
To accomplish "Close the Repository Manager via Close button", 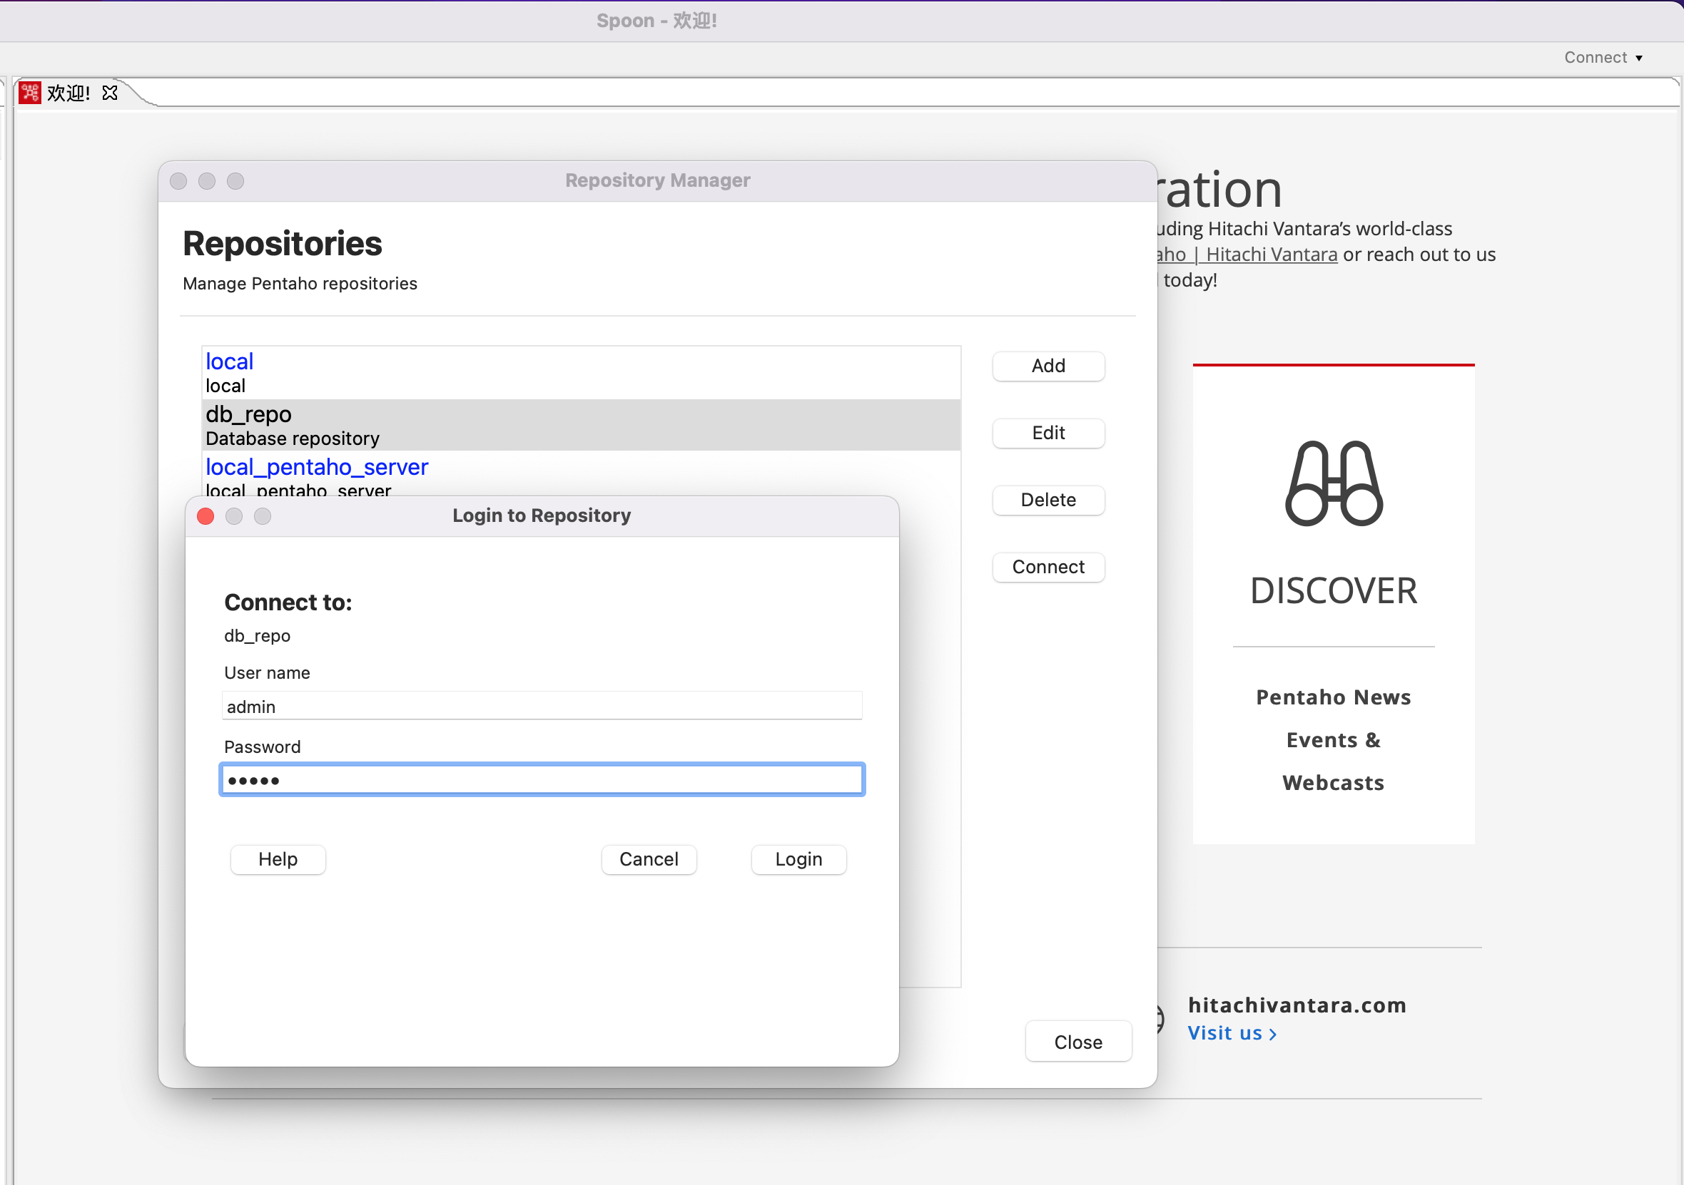I will tap(1077, 1042).
